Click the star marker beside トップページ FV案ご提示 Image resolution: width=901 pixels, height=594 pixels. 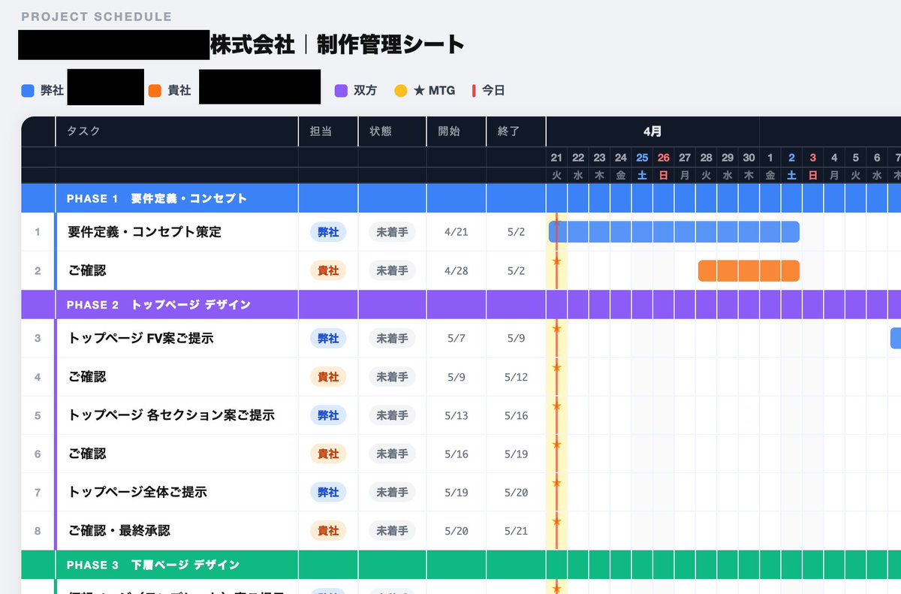pyautogui.click(x=556, y=328)
